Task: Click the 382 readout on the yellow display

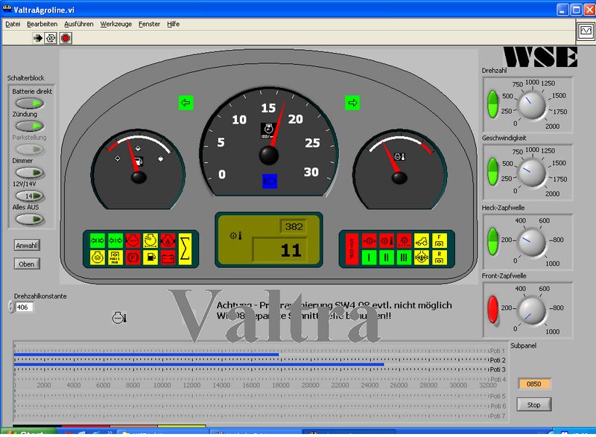Action: tap(294, 226)
